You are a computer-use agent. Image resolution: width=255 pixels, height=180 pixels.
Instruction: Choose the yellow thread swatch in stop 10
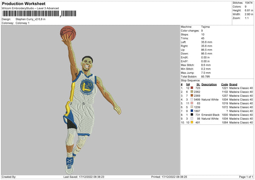pyautogui.click(x=192, y=122)
